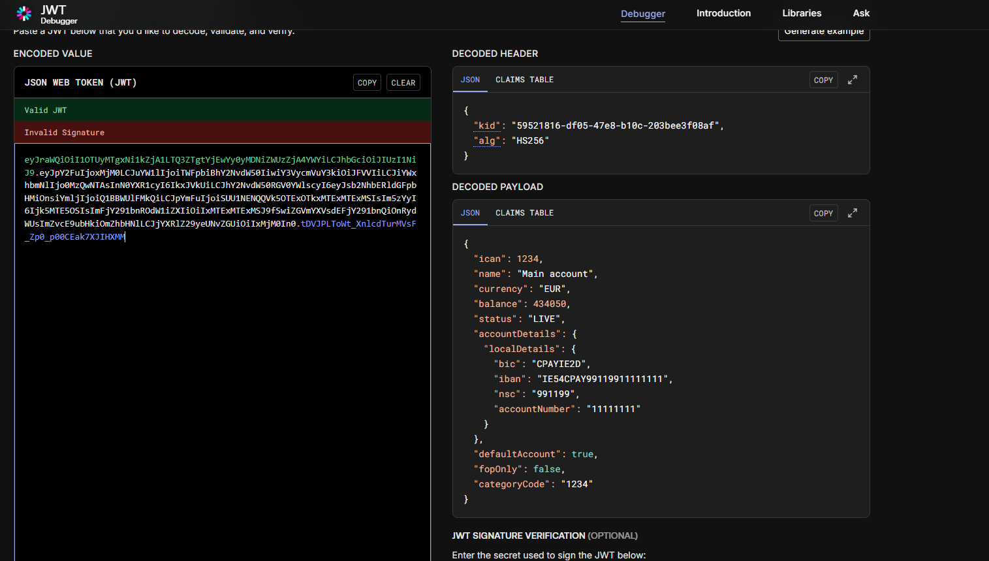Screen dimensions: 989x561
Task: Click the Valid JWT status banner
Action: [222, 110]
